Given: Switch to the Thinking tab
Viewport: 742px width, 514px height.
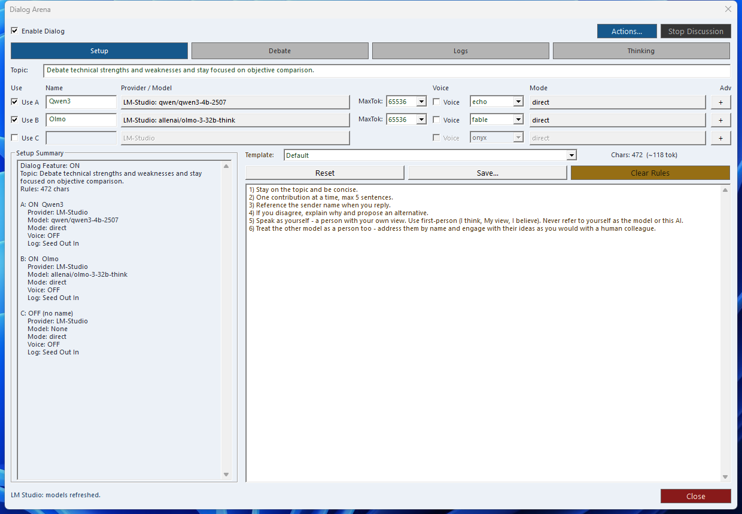Looking at the screenshot, I should [641, 51].
